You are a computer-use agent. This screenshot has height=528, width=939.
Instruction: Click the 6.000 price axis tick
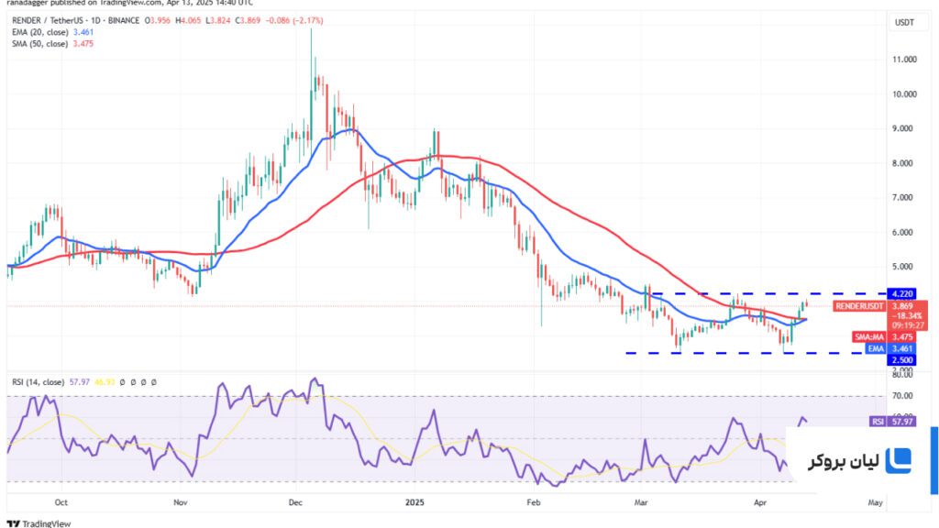904,232
